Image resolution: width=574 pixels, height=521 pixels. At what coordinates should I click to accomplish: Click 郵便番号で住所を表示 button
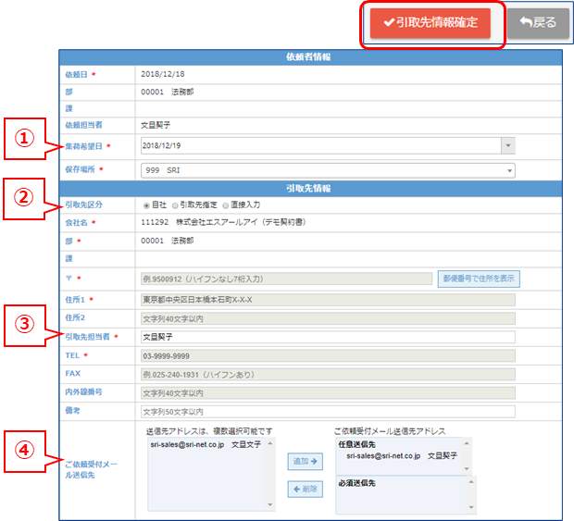478,279
